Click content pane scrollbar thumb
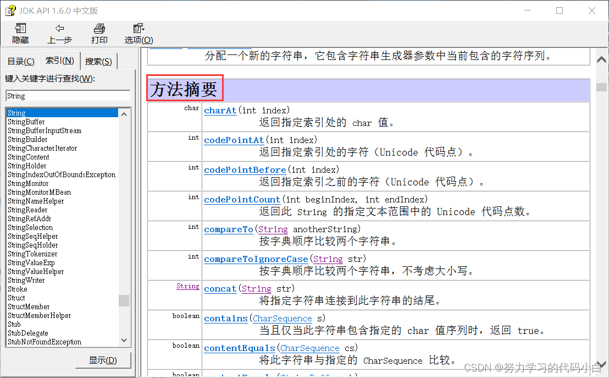This screenshot has height=378, width=609. point(601,87)
